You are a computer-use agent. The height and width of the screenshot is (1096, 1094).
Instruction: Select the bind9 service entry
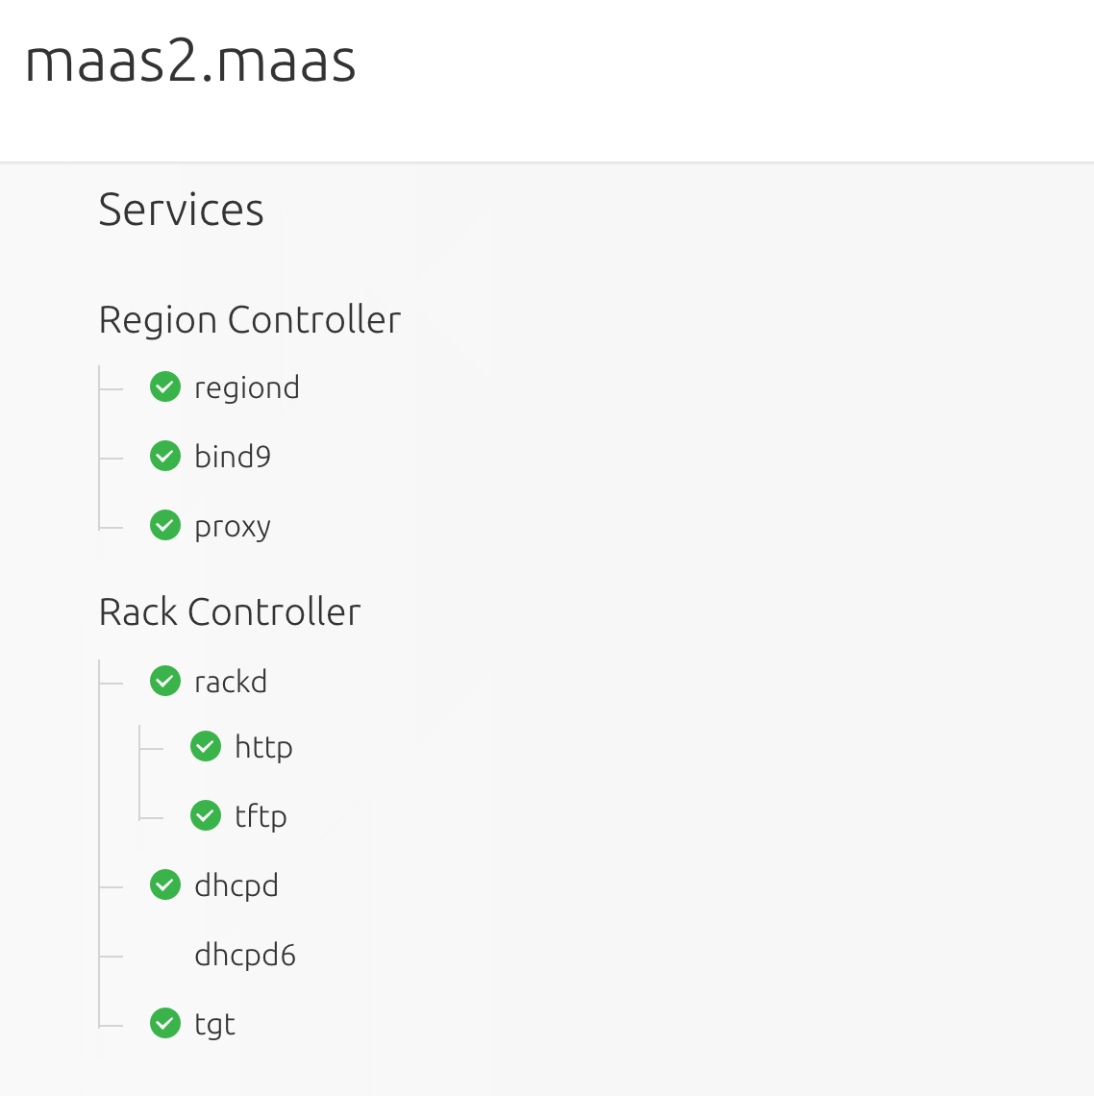(233, 457)
